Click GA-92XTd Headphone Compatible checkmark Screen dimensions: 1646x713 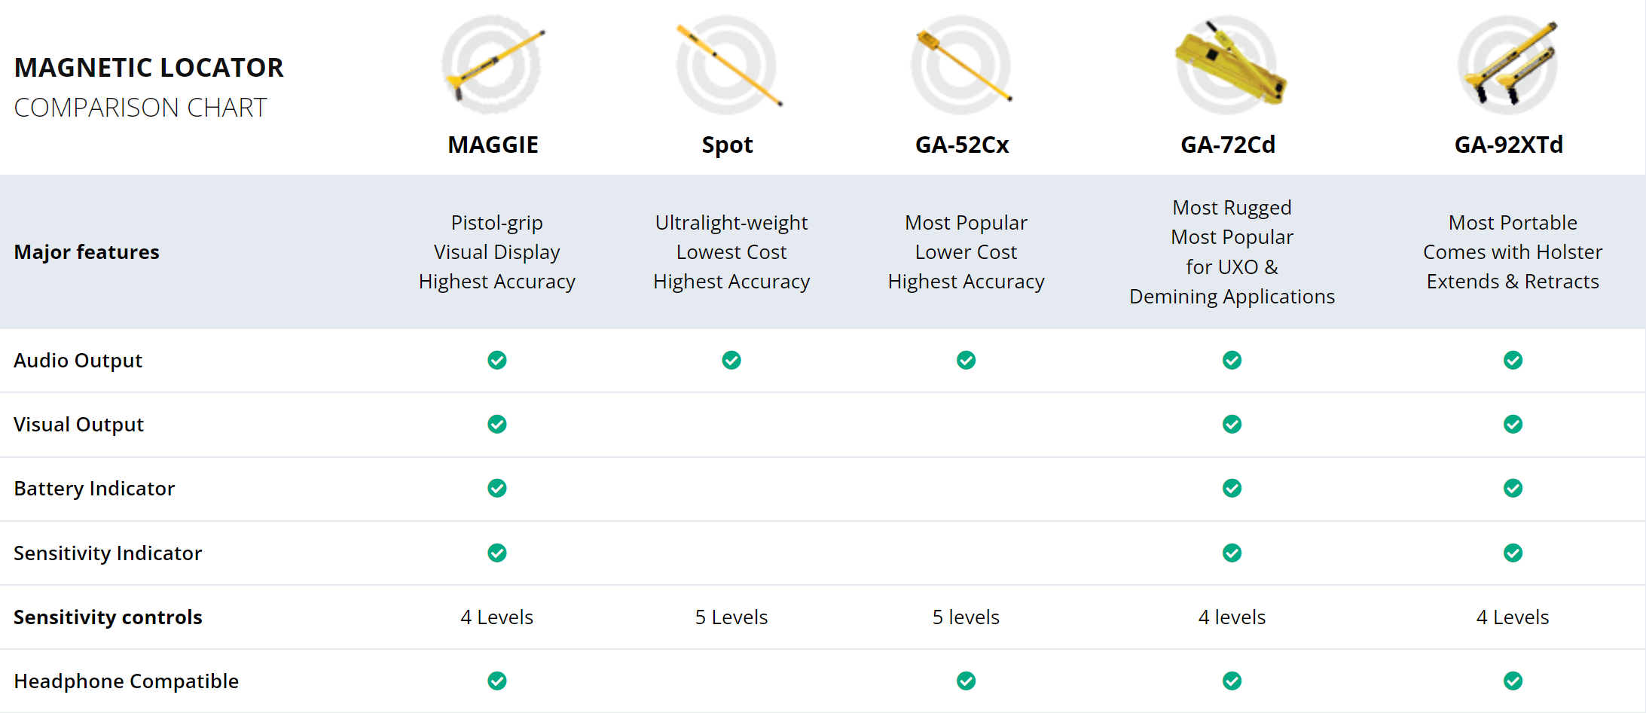1513,681
